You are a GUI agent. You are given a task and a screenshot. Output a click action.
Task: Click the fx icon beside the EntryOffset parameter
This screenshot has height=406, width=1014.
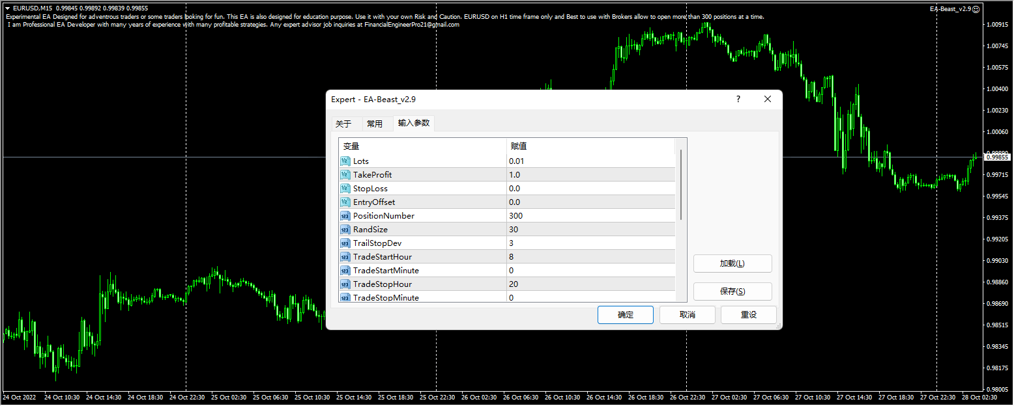pos(345,202)
